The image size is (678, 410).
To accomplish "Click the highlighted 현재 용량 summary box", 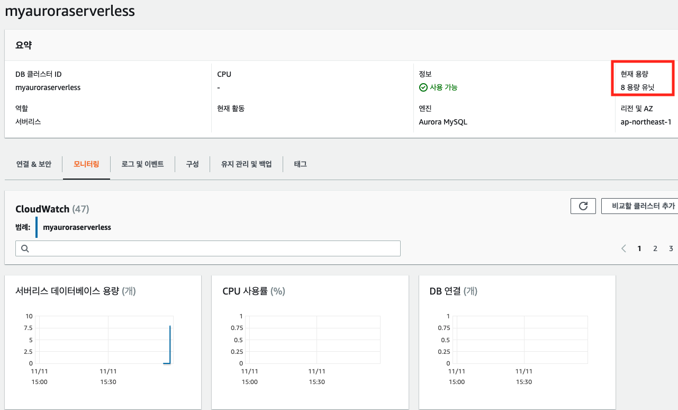I will point(642,77).
